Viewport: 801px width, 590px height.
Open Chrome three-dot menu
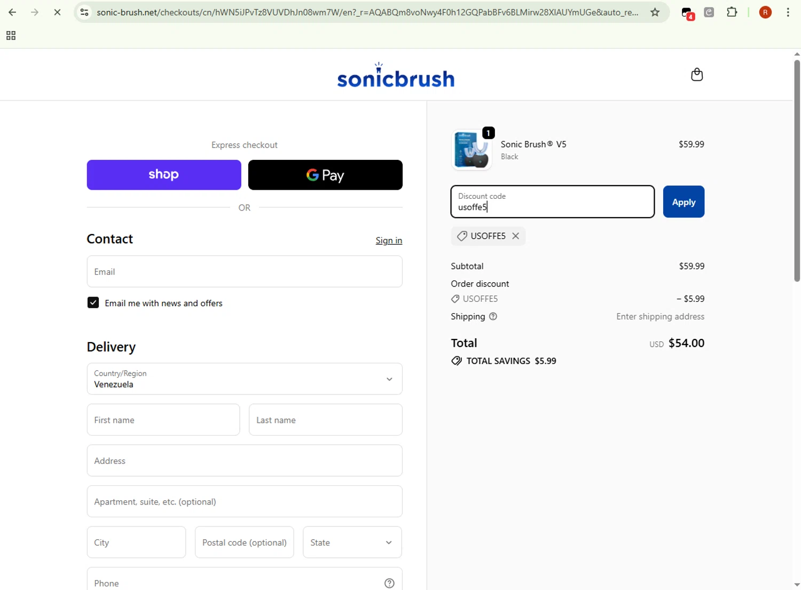click(788, 12)
